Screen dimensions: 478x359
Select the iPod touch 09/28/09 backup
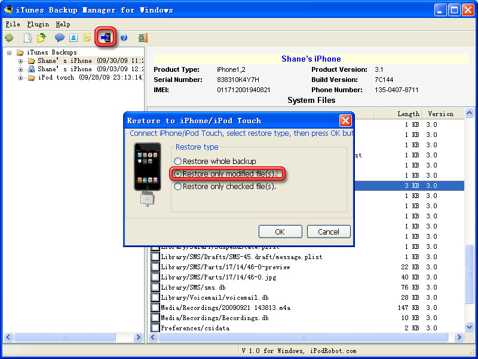coord(91,77)
